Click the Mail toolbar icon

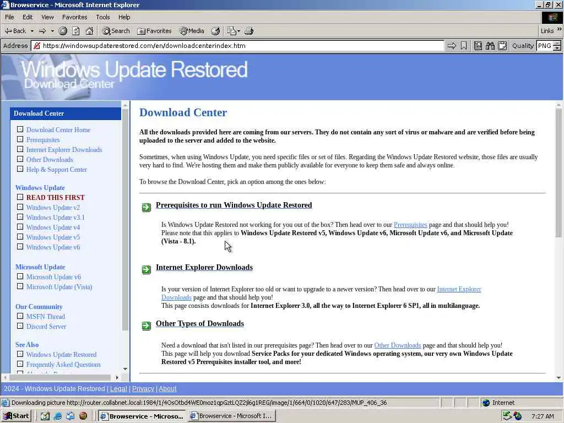click(x=232, y=31)
